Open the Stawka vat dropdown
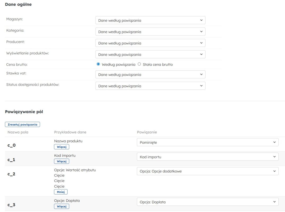This screenshot has height=212, width=285. [x=150, y=75]
